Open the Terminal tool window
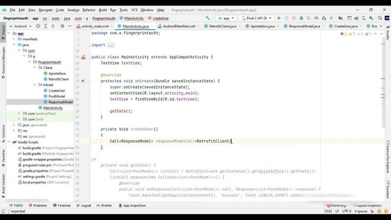This screenshot has height=220, width=391. 62,205
